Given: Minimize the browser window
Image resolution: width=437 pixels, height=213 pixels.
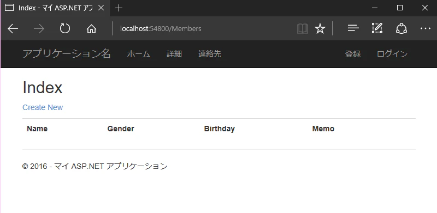Looking at the screenshot, I should (375, 8).
